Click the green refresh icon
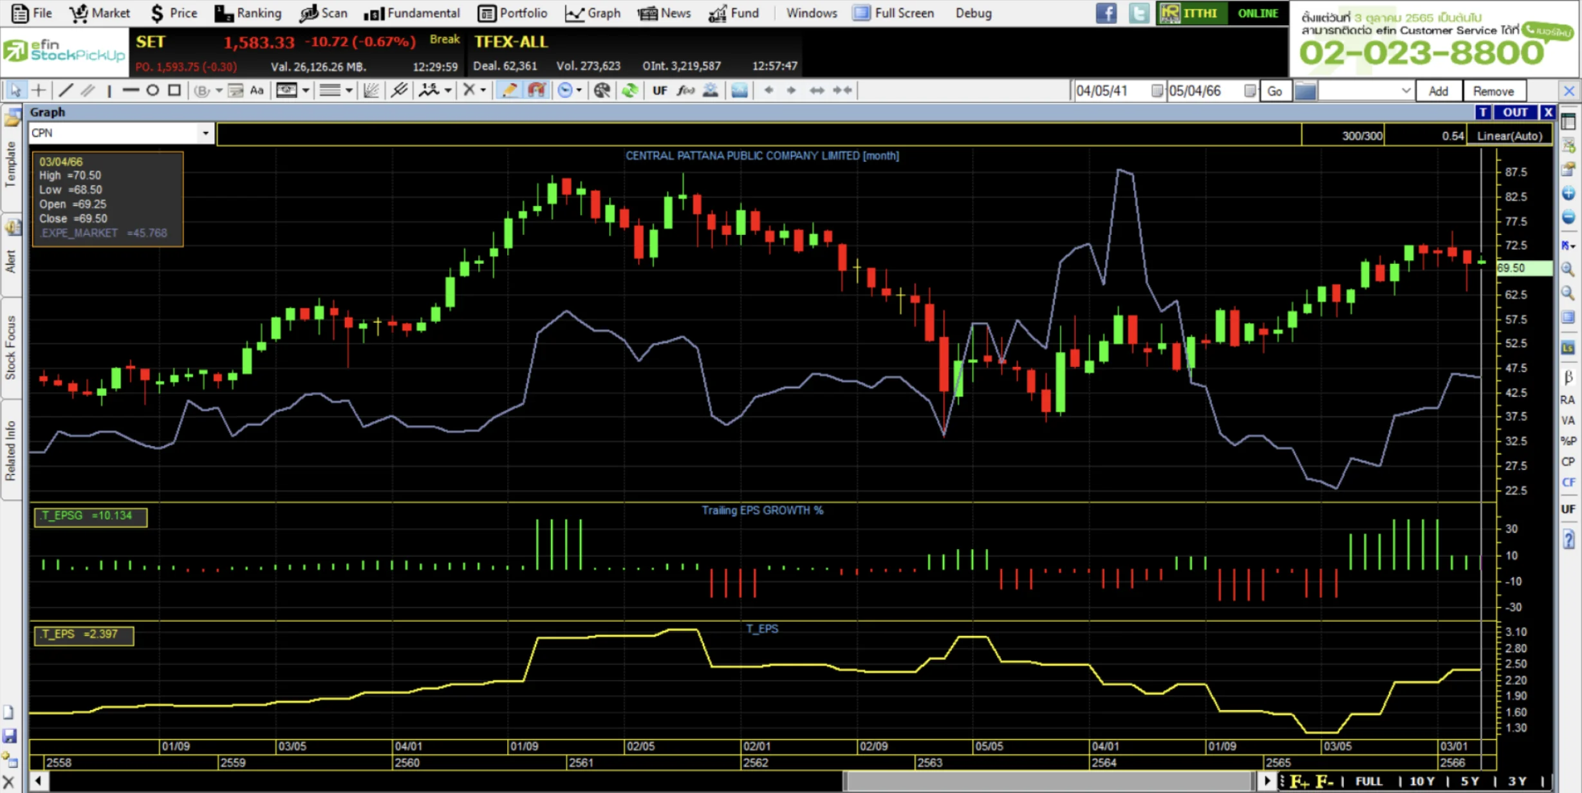 tap(630, 91)
